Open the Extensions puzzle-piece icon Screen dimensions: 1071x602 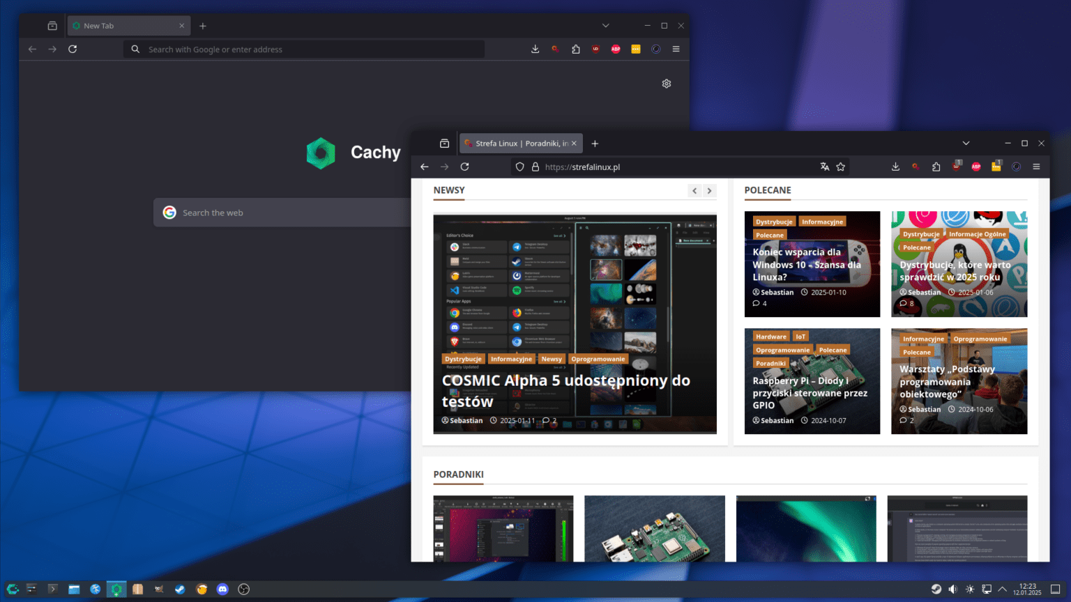point(936,167)
